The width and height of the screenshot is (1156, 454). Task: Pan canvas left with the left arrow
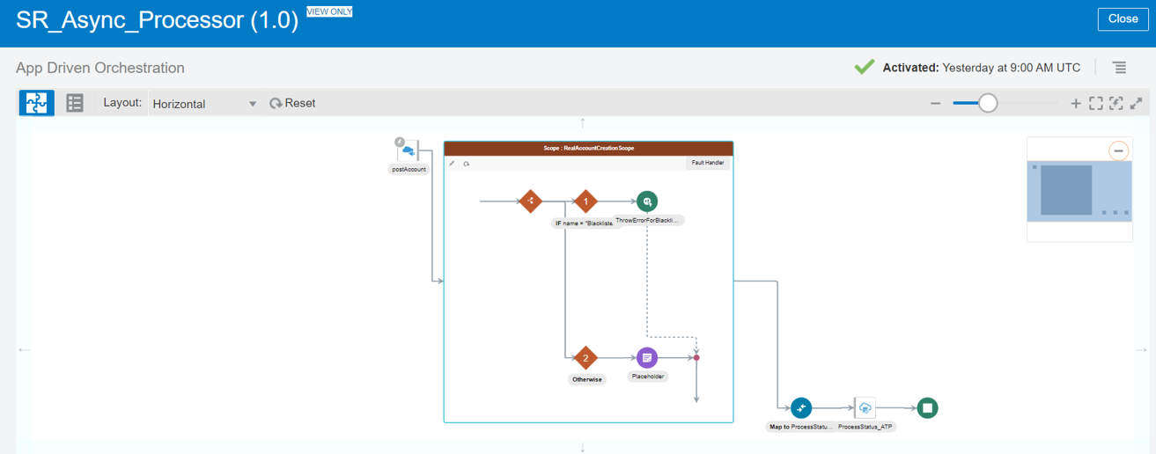[x=24, y=350]
